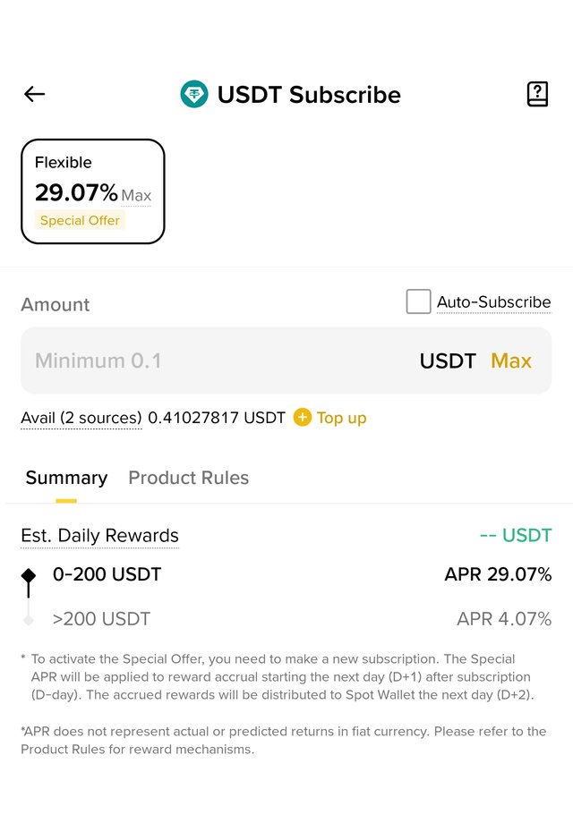
Task: Fill maximum amount with Max button
Action: 511,361
